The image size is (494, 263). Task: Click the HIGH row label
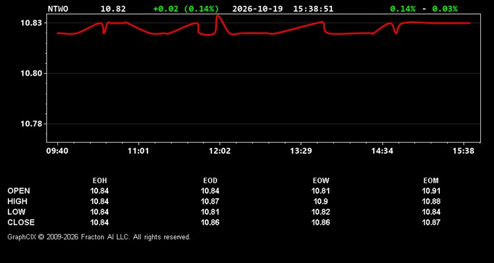tap(17, 201)
